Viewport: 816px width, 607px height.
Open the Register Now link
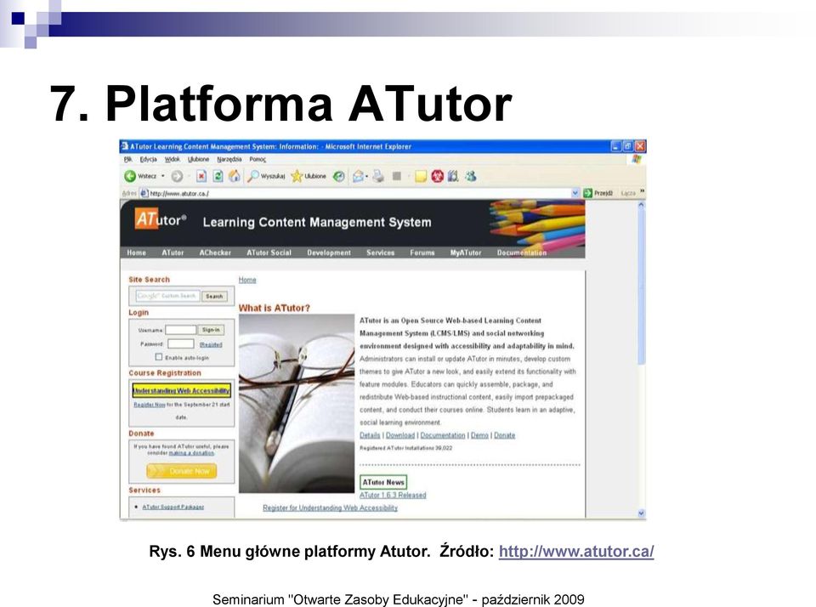(150, 405)
